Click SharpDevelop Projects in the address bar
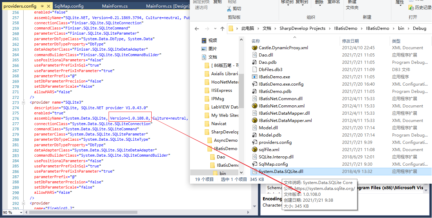The width and height of the screenshot is (432, 218). pos(302,28)
